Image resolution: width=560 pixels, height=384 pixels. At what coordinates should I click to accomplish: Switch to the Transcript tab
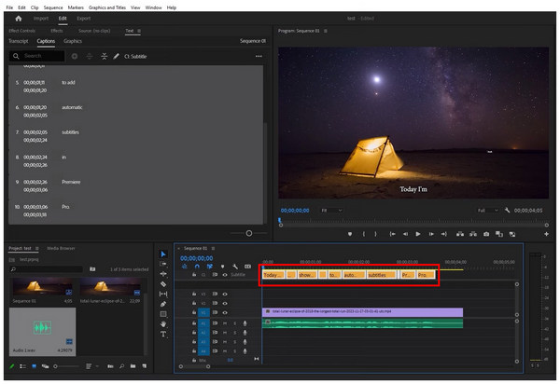19,41
